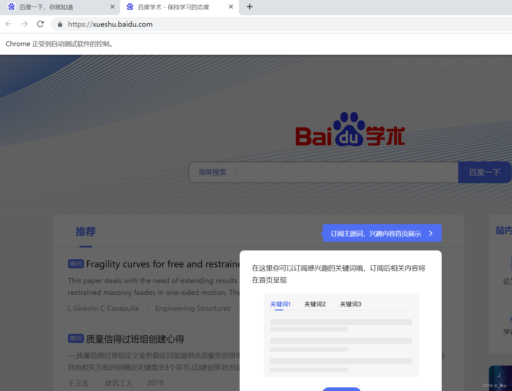The height and width of the screenshot is (391, 512).
Task: Click the main search input field
Action: pyautogui.click(x=347, y=172)
